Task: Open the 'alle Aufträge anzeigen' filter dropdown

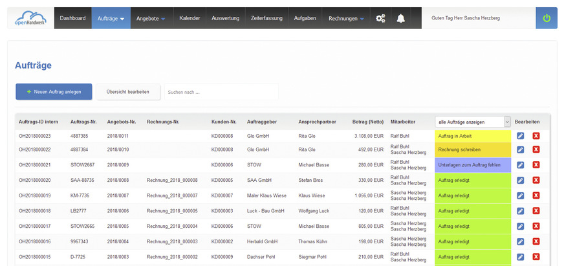Action: (x=473, y=122)
